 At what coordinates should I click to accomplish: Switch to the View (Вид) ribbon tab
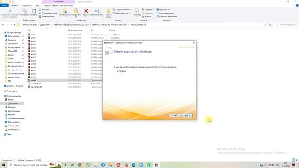[37, 5]
